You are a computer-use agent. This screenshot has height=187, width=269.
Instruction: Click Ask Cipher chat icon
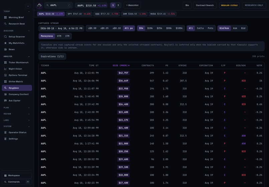[5, 101]
